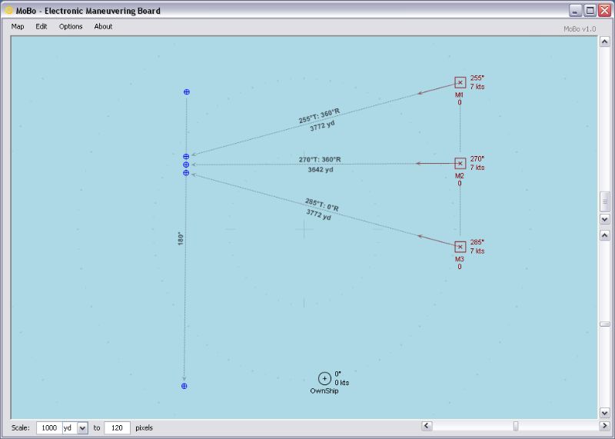Select the M2 contact square icon

click(460, 163)
